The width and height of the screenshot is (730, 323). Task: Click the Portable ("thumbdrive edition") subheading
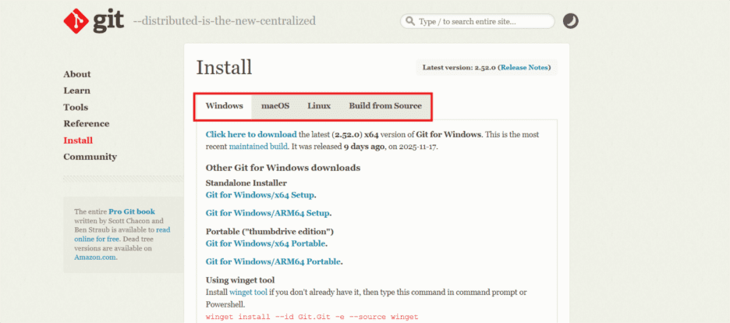[270, 231]
